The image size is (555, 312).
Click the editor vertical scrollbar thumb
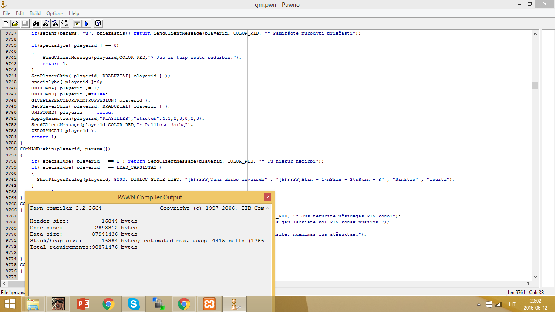(535, 85)
